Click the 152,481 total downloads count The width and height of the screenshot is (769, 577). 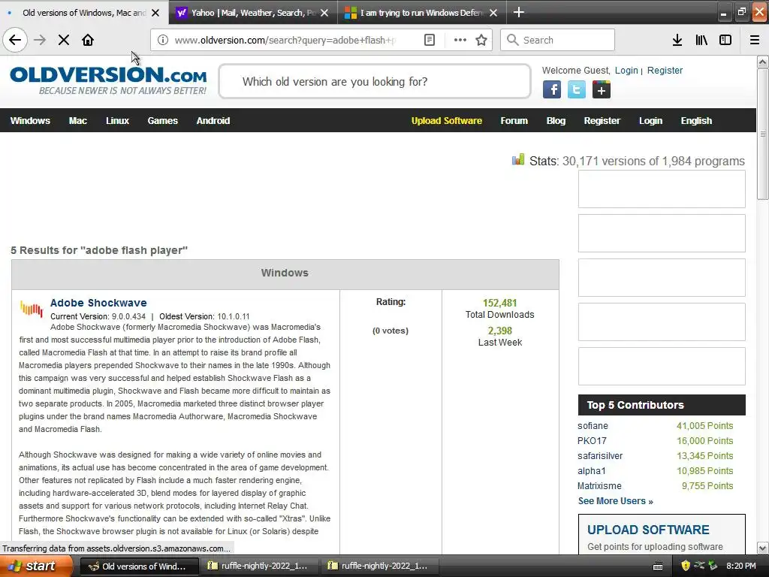(x=499, y=303)
